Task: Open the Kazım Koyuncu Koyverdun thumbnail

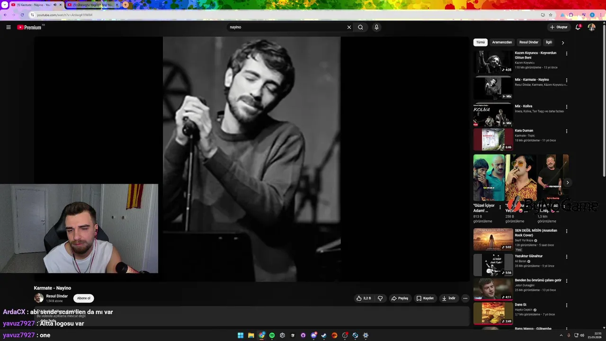Action: 493,62
